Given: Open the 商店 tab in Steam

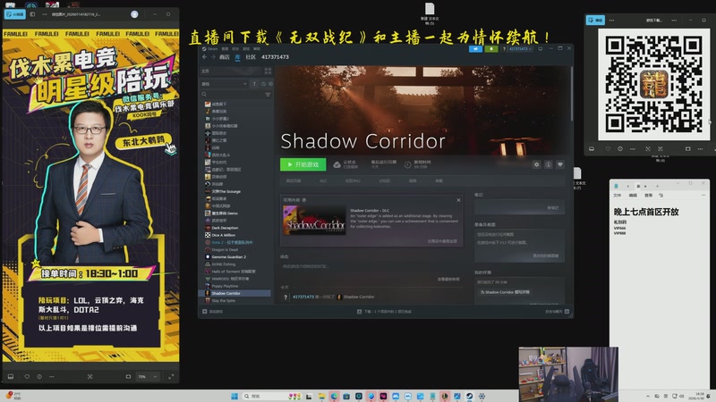Looking at the screenshot, I should tap(225, 57).
